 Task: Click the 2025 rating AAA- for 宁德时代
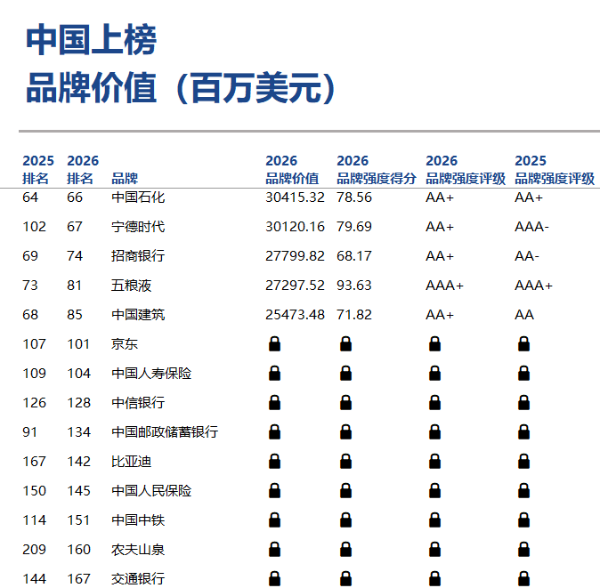531,227
